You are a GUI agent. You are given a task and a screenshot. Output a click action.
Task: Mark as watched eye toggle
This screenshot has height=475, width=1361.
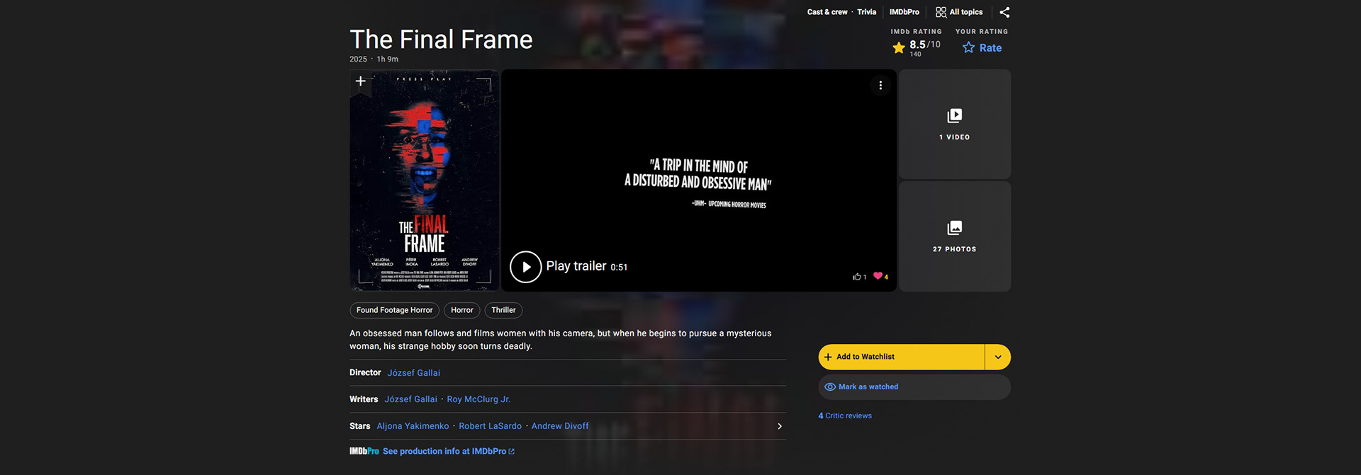click(914, 387)
